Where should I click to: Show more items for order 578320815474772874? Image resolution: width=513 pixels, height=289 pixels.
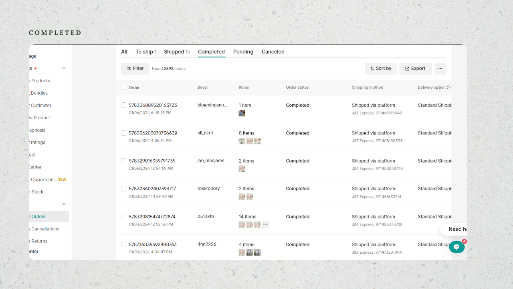coord(265,225)
